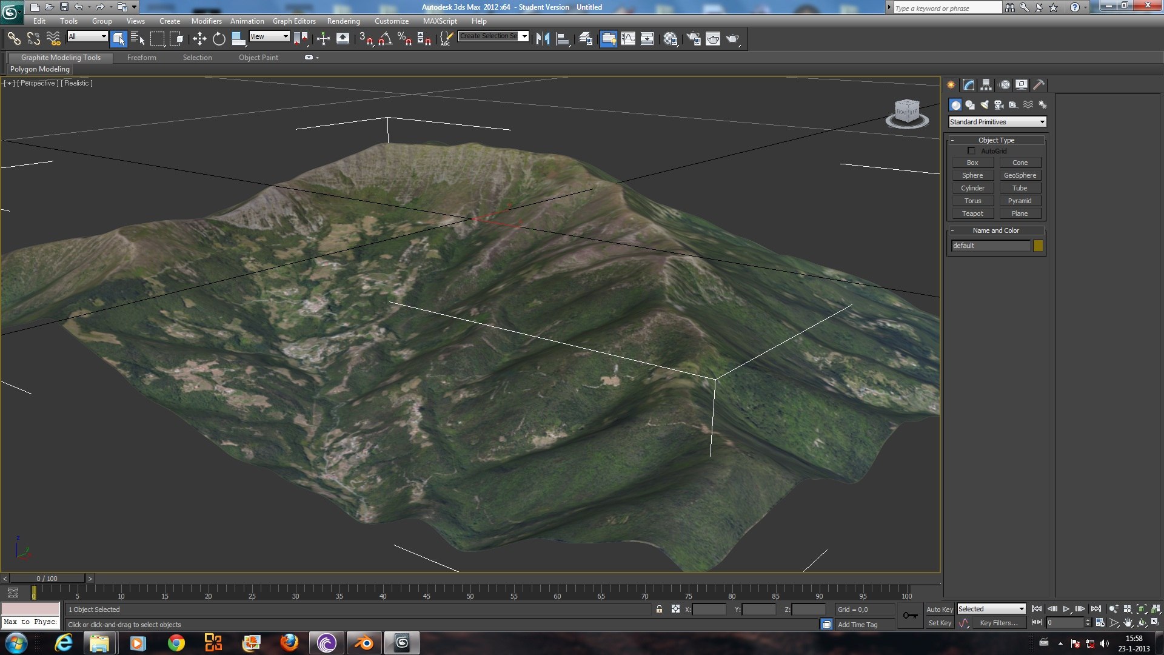Open Blender from the Windows taskbar
Screen dimensions: 1164x655
click(x=364, y=643)
